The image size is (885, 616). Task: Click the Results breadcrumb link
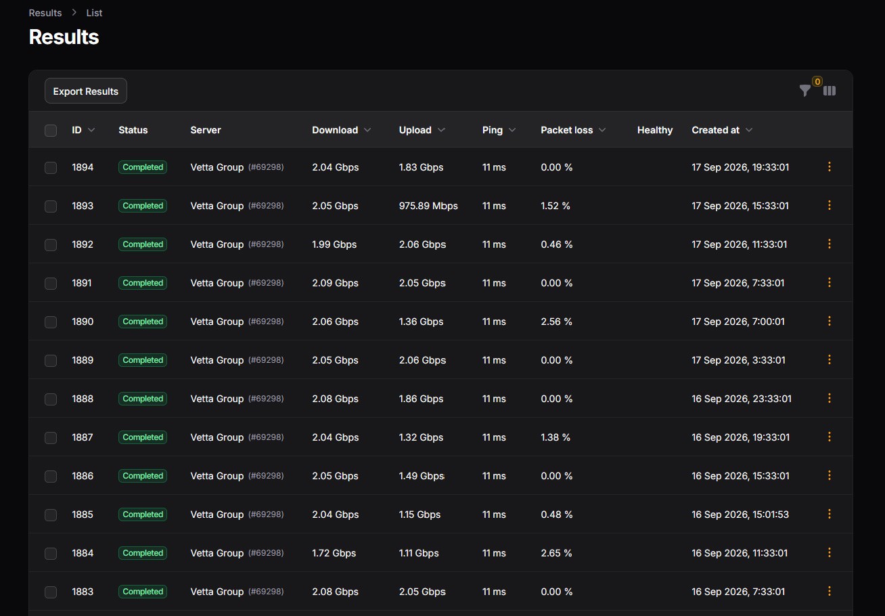45,13
